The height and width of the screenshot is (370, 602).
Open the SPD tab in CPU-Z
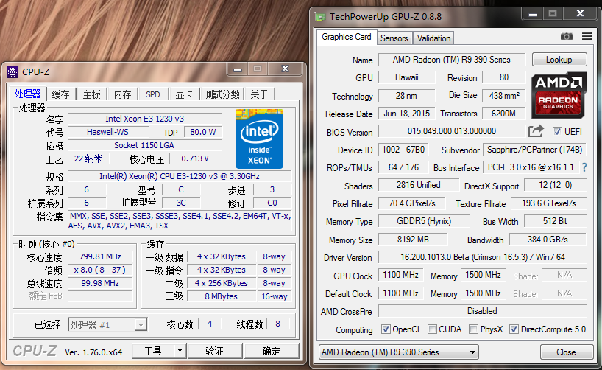tap(153, 94)
